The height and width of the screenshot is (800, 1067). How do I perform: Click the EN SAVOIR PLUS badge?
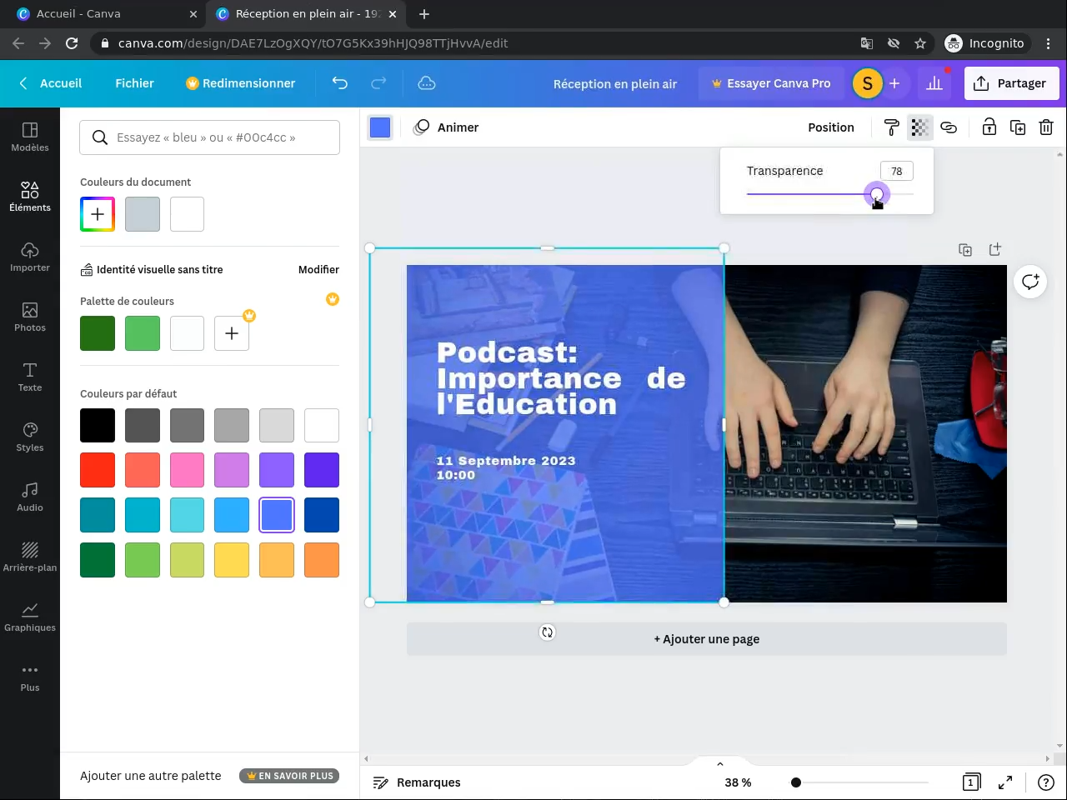(289, 776)
